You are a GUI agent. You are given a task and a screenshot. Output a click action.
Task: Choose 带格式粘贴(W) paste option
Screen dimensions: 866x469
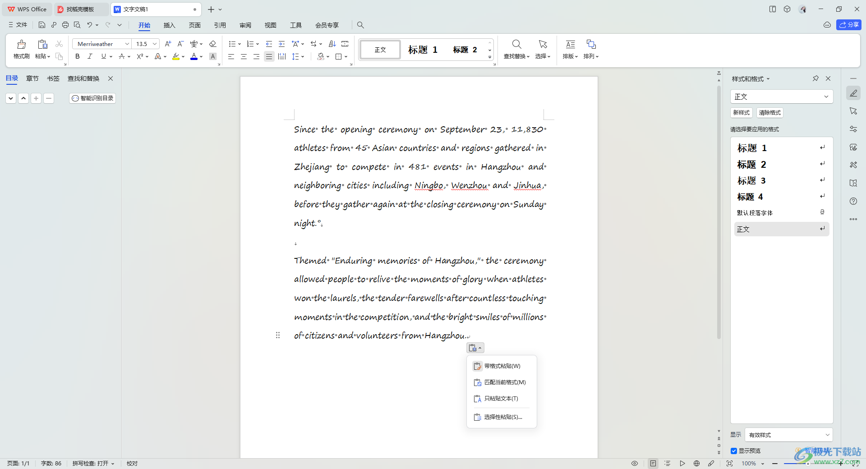click(x=502, y=366)
